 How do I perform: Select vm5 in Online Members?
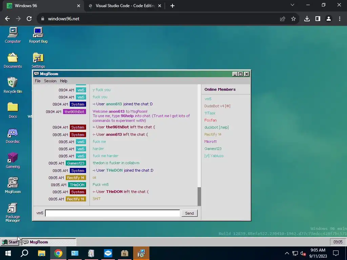pyautogui.click(x=208, y=99)
